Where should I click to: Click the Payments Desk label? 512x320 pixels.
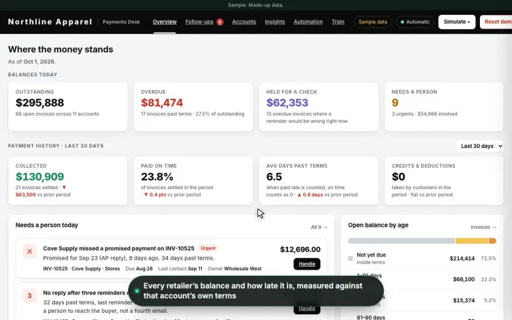(121, 22)
